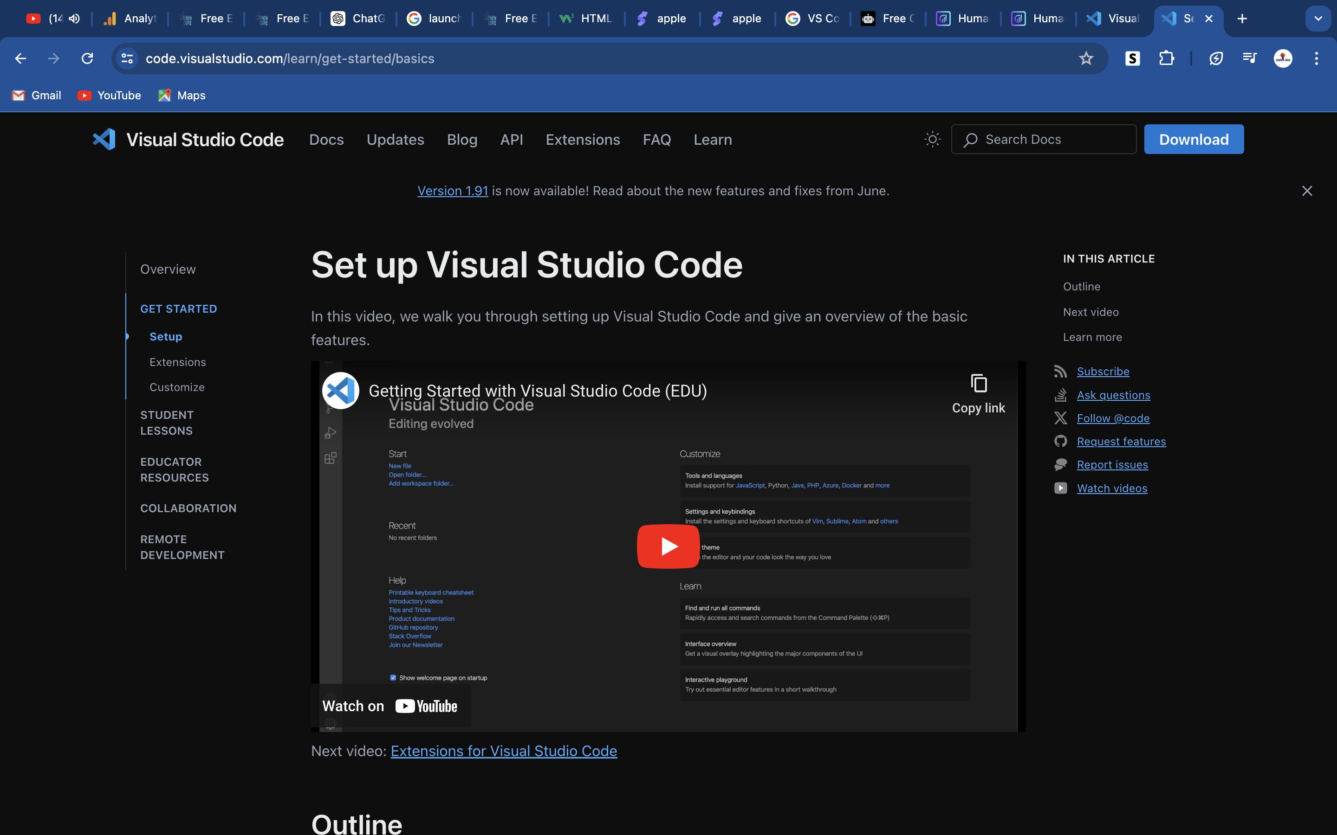The width and height of the screenshot is (1337, 835).
Task: Click the Download button
Action: [x=1194, y=139]
